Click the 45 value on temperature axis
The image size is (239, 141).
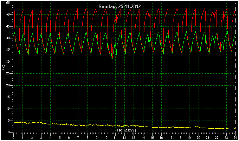click(8, 26)
